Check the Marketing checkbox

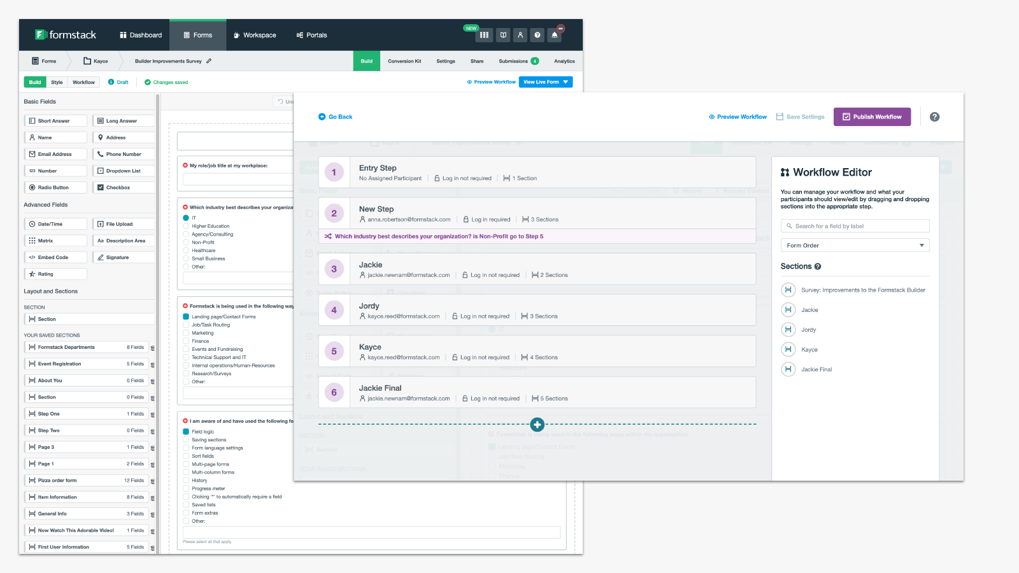click(x=186, y=333)
